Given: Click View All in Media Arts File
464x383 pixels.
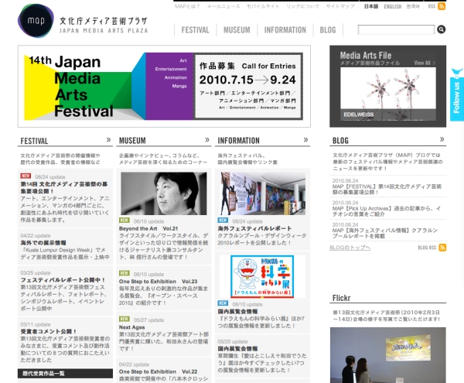Looking at the screenshot, I should [x=425, y=63].
